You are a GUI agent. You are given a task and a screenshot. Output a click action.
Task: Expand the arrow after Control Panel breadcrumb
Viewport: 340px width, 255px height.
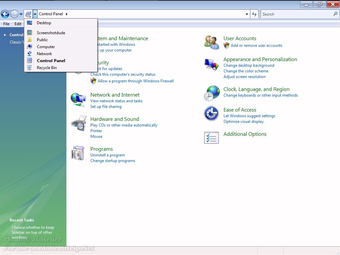[x=67, y=14]
